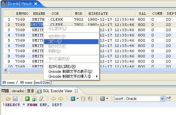Switch to the 問題 tab
Image resolution: width=176 pixels, height=115 pixels.
[5, 91]
